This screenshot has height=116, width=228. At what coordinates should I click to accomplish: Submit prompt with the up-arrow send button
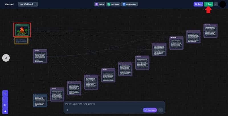[x=160, y=110]
